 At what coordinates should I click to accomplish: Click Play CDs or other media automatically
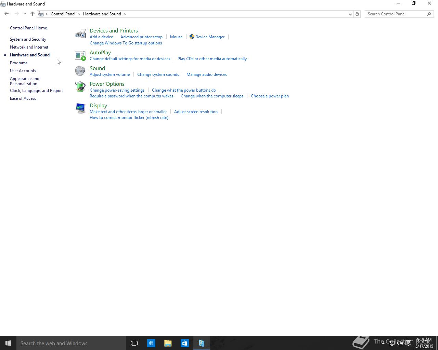point(212,59)
